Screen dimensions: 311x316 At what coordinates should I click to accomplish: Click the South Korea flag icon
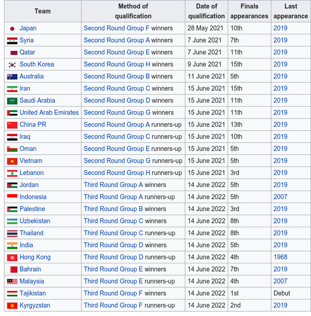12,65
